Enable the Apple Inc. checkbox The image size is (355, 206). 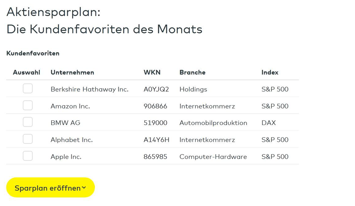click(28, 156)
